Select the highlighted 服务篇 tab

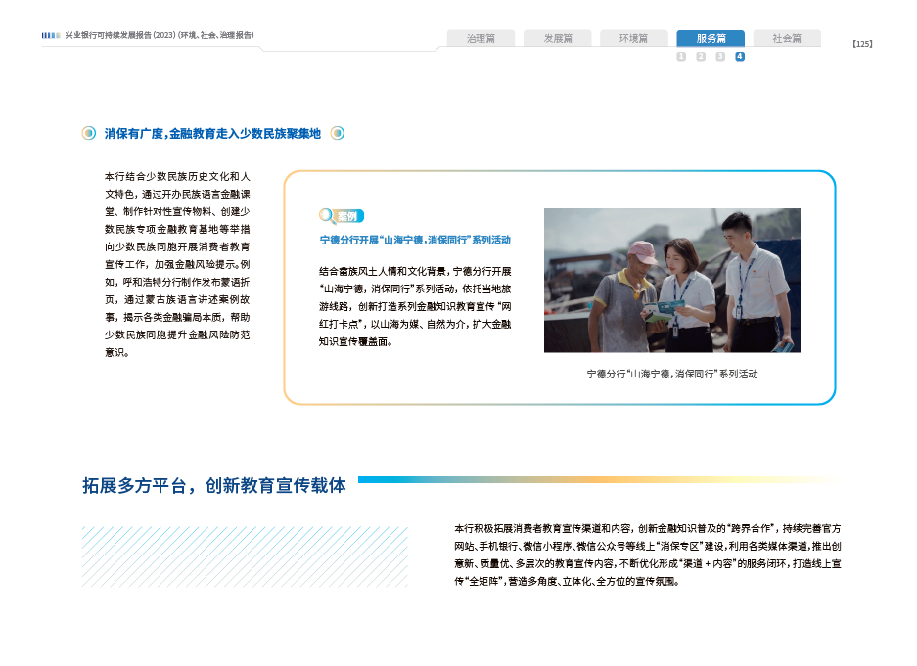(711, 38)
